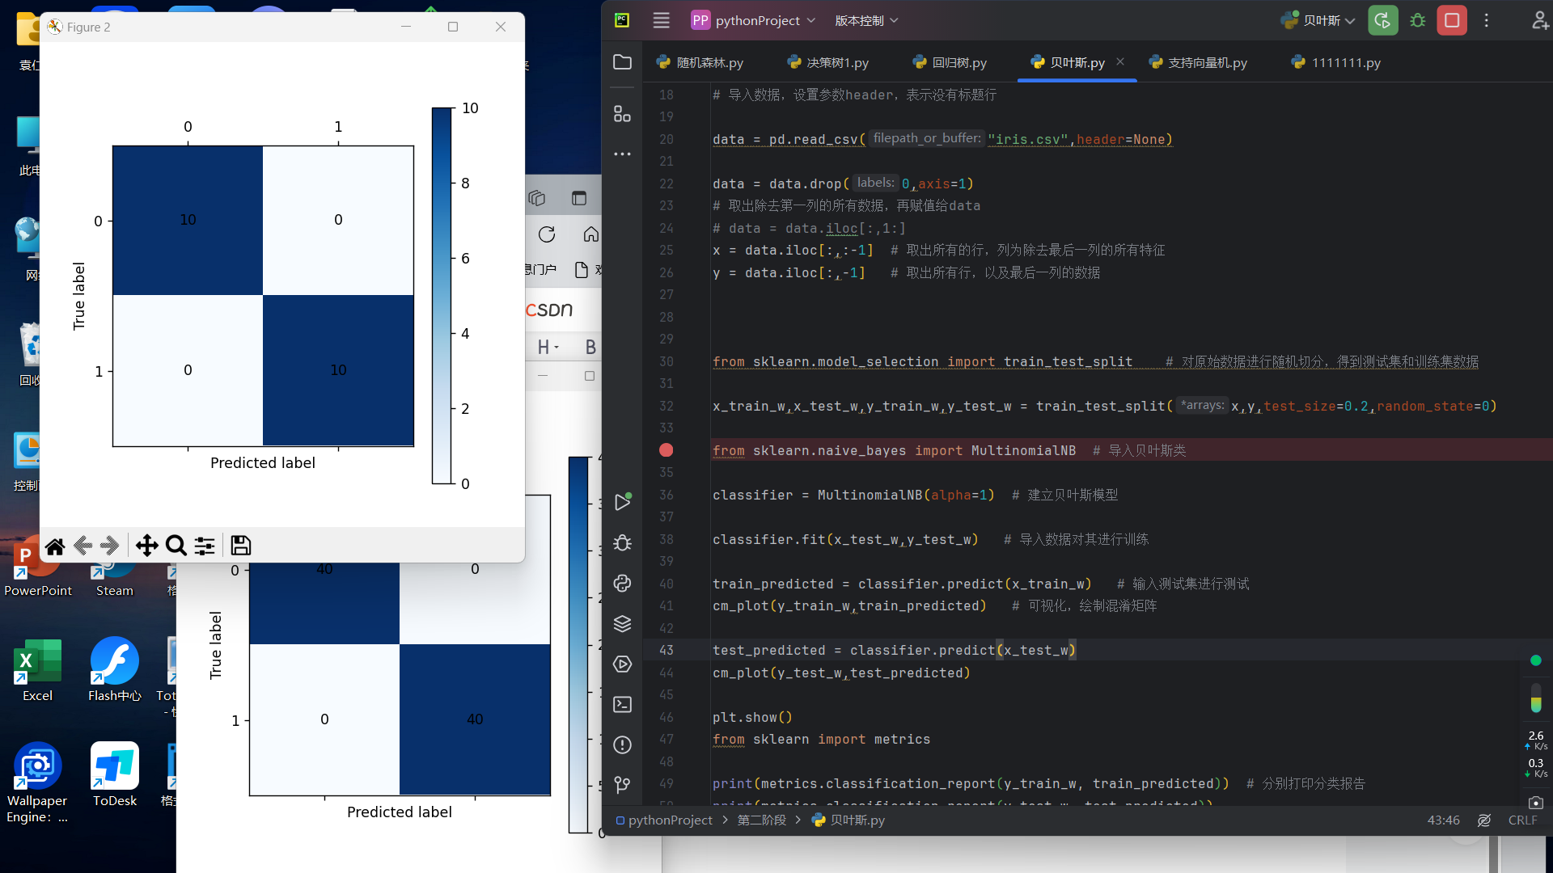
Task: Select the 贝叶斯.py editor tab
Action: pyautogui.click(x=1068, y=63)
